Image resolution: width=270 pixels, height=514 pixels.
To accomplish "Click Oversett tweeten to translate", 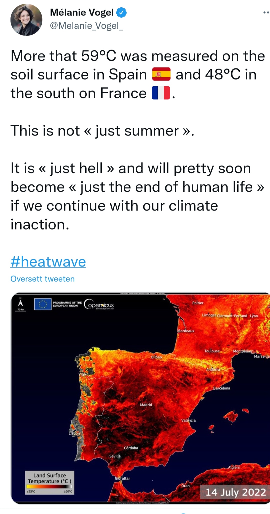I will (x=42, y=279).
